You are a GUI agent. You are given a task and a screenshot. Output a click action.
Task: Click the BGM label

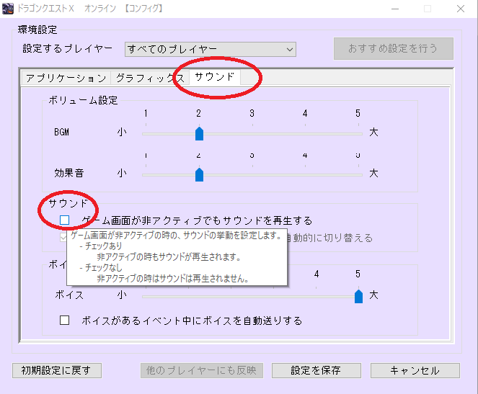point(61,132)
